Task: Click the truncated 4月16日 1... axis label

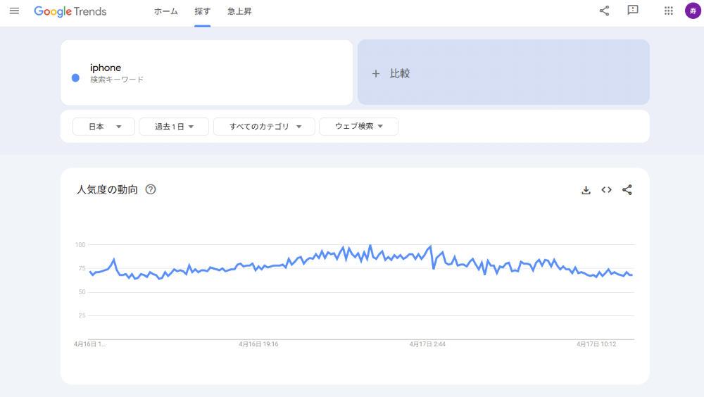Action: tap(90, 344)
